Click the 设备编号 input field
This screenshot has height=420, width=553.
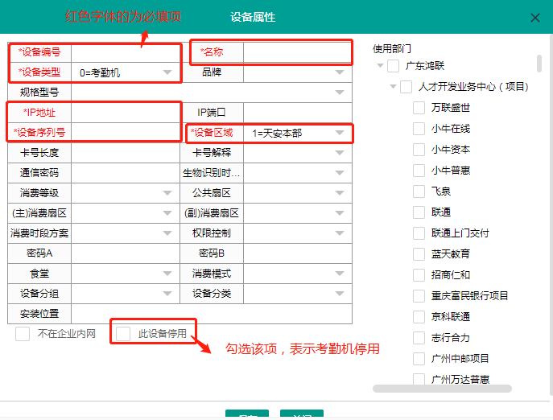125,52
